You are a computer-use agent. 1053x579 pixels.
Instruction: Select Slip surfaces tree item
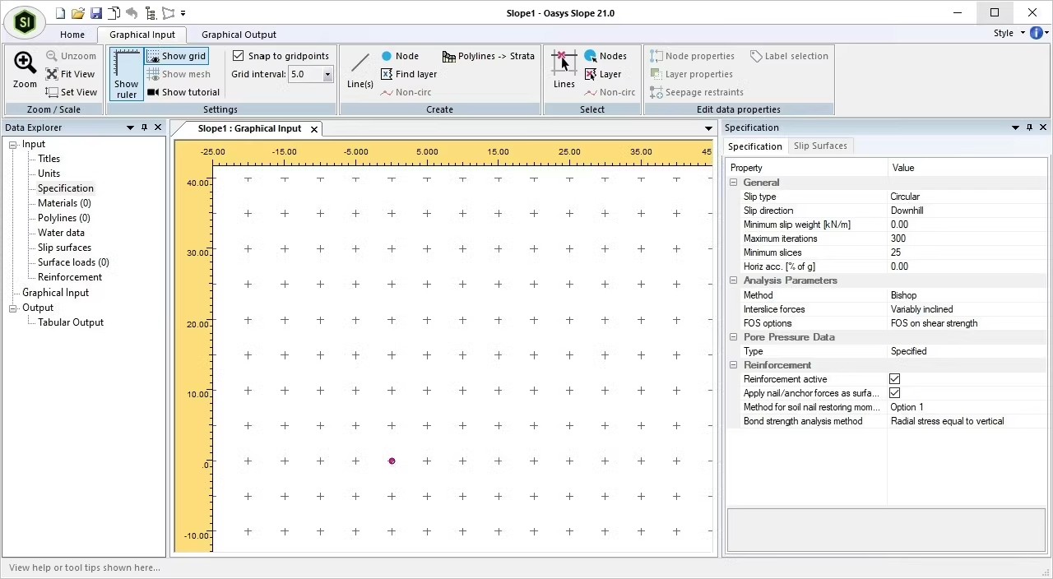(x=64, y=248)
